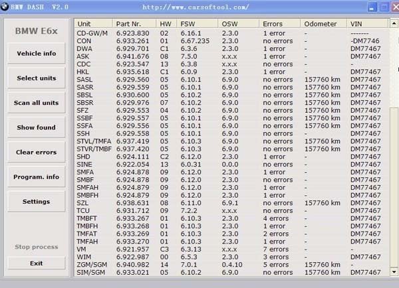The height and width of the screenshot is (288, 399).
Task: Select the DWA unit row
Action: [231, 48]
